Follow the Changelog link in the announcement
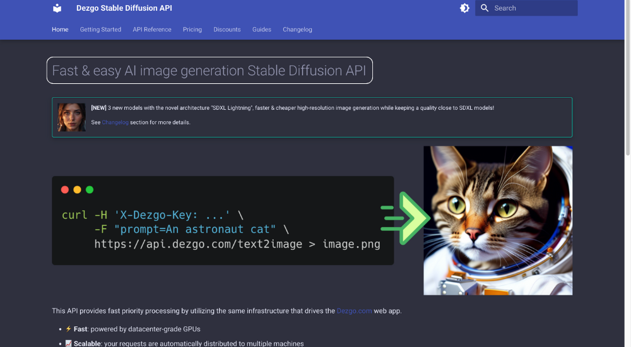631x347 pixels. click(x=115, y=122)
